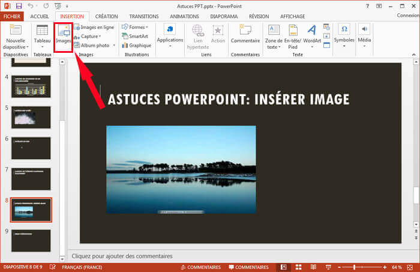This screenshot has width=420, height=272.
Task: Insert a Commentaire
Action: [x=245, y=34]
